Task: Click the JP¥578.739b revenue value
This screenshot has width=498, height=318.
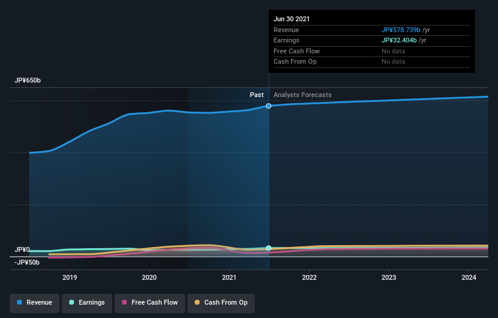Action: 401,30
